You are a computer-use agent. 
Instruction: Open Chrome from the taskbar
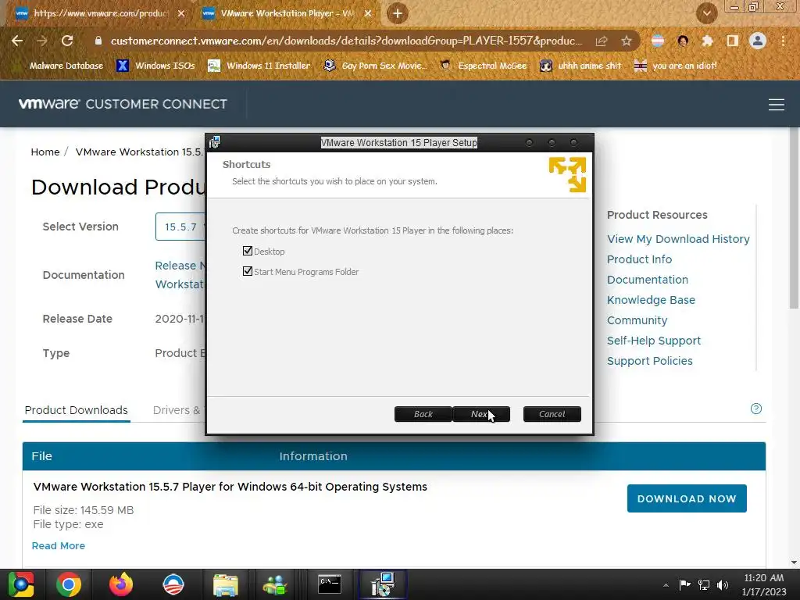pyautogui.click(x=69, y=584)
